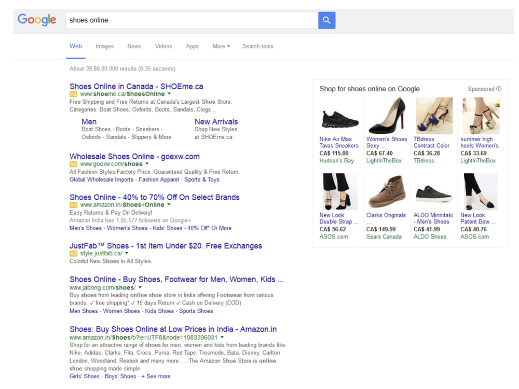Switch to the Images tab
Viewport: 519px width, 389px height.
point(105,46)
